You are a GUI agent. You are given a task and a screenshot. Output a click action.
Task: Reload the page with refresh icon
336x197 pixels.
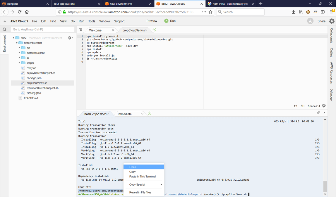click(x=20, y=12)
